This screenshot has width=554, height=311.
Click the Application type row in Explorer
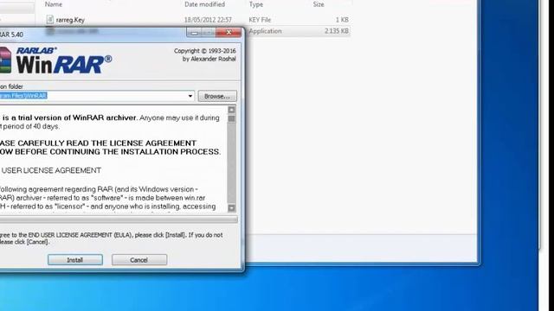click(265, 31)
